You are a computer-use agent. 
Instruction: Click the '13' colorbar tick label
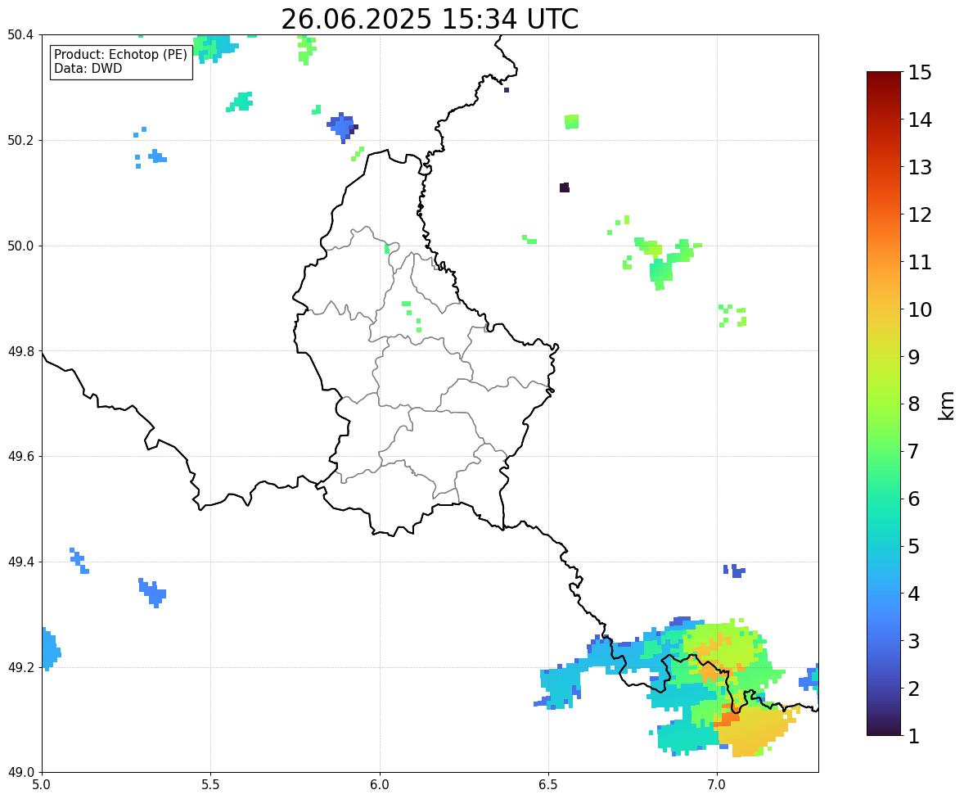(920, 167)
